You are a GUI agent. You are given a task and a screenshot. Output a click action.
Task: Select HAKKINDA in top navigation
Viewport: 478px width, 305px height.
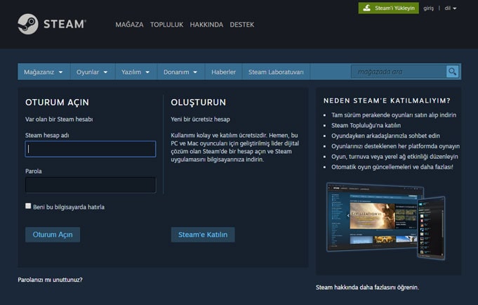pos(206,25)
